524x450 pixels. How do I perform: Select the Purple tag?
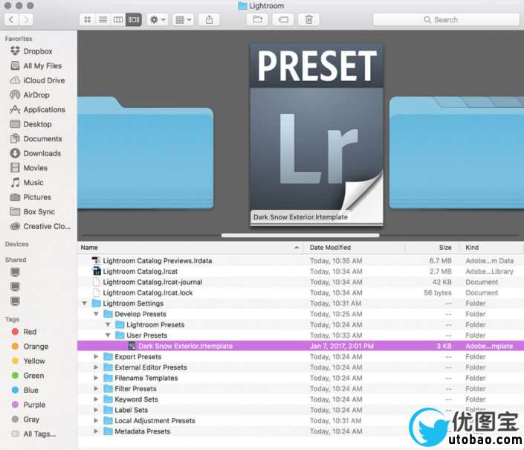click(x=34, y=405)
